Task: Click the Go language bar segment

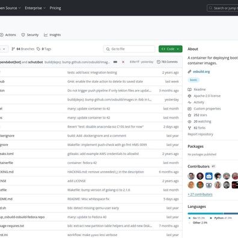Action: point(206,213)
